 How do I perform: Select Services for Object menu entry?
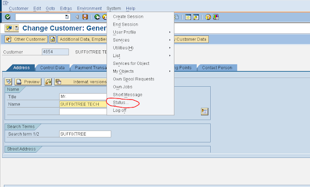point(140,63)
